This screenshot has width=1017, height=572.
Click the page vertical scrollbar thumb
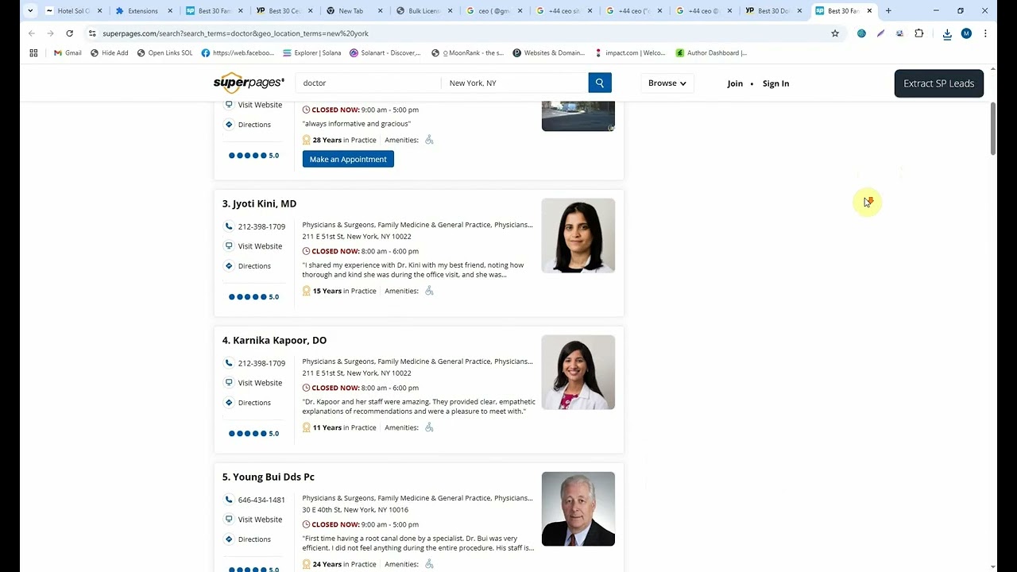(x=992, y=129)
